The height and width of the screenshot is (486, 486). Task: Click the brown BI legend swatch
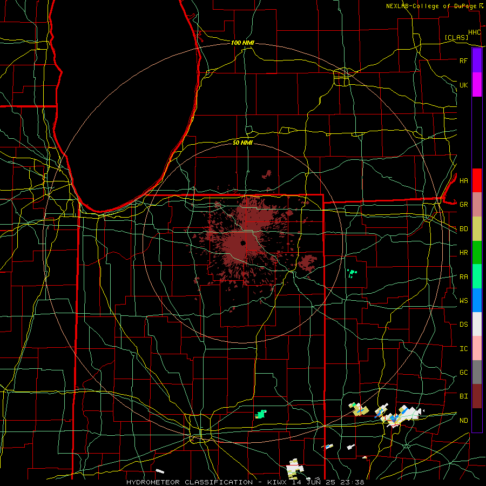click(477, 396)
